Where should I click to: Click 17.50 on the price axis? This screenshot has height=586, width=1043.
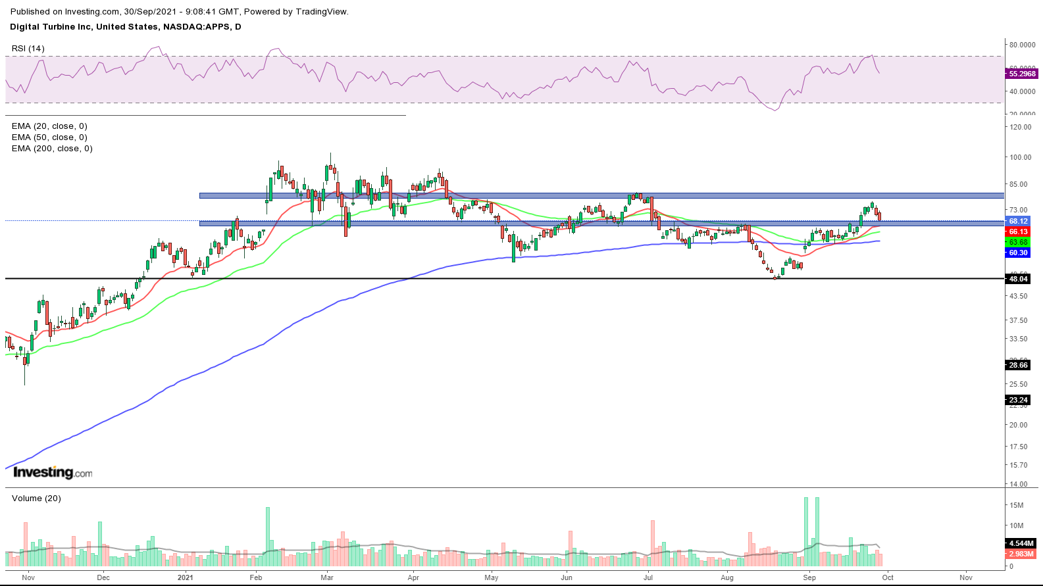pyautogui.click(x=1018, y=447)
